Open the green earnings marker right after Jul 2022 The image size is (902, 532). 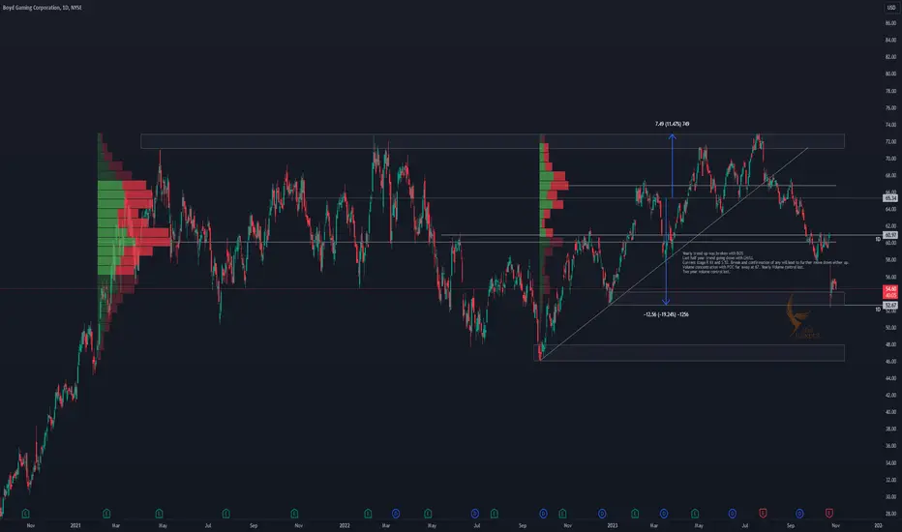(495, 513)
